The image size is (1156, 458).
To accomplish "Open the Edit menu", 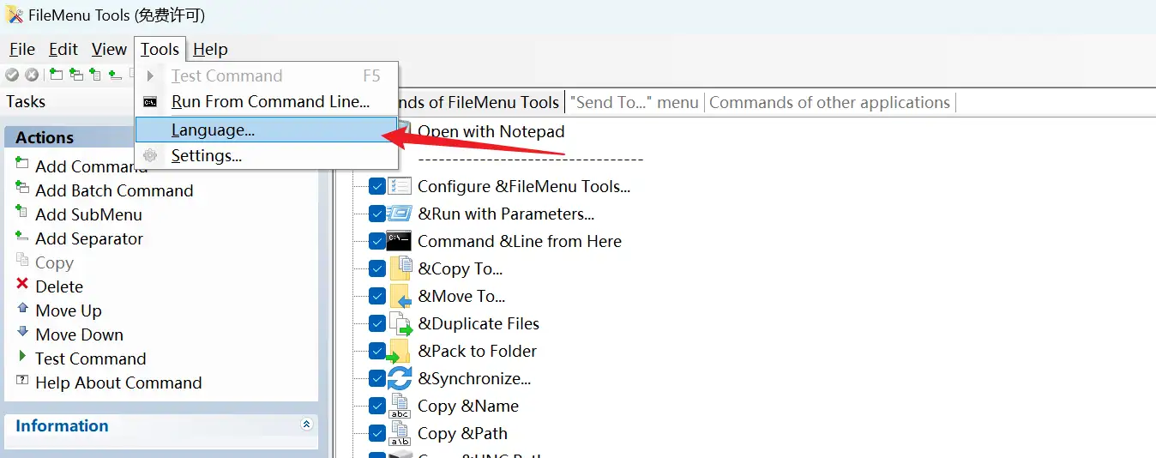I will (x=63, y=49).
